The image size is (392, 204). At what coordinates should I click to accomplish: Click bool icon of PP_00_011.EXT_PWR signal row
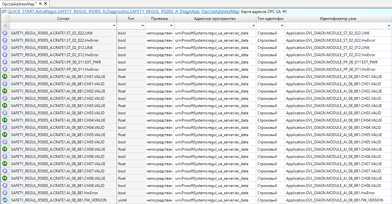tap(5, 62)
